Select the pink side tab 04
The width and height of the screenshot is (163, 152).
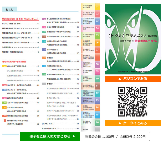click(x=90, y=28)
